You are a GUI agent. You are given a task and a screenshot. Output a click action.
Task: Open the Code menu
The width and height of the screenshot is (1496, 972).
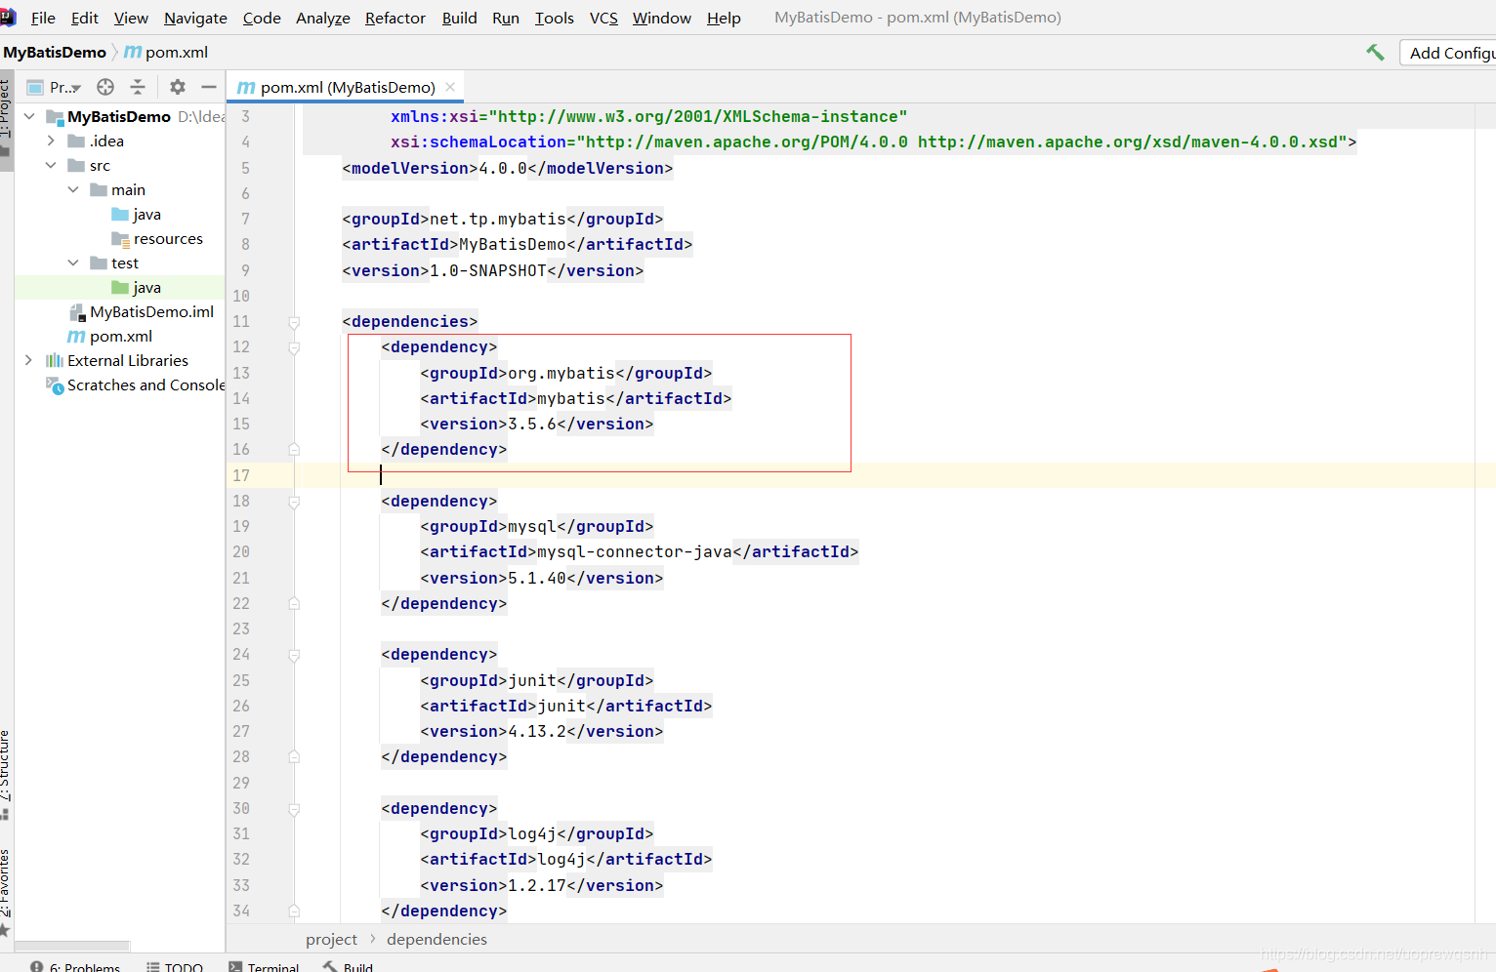coord(262,18)
